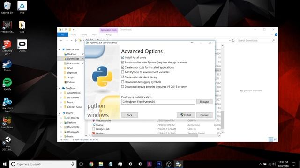Viewport: 300px width, 168px height.
Task: Open the Spotify desktop shortcut
Action: tap(7, 84)
